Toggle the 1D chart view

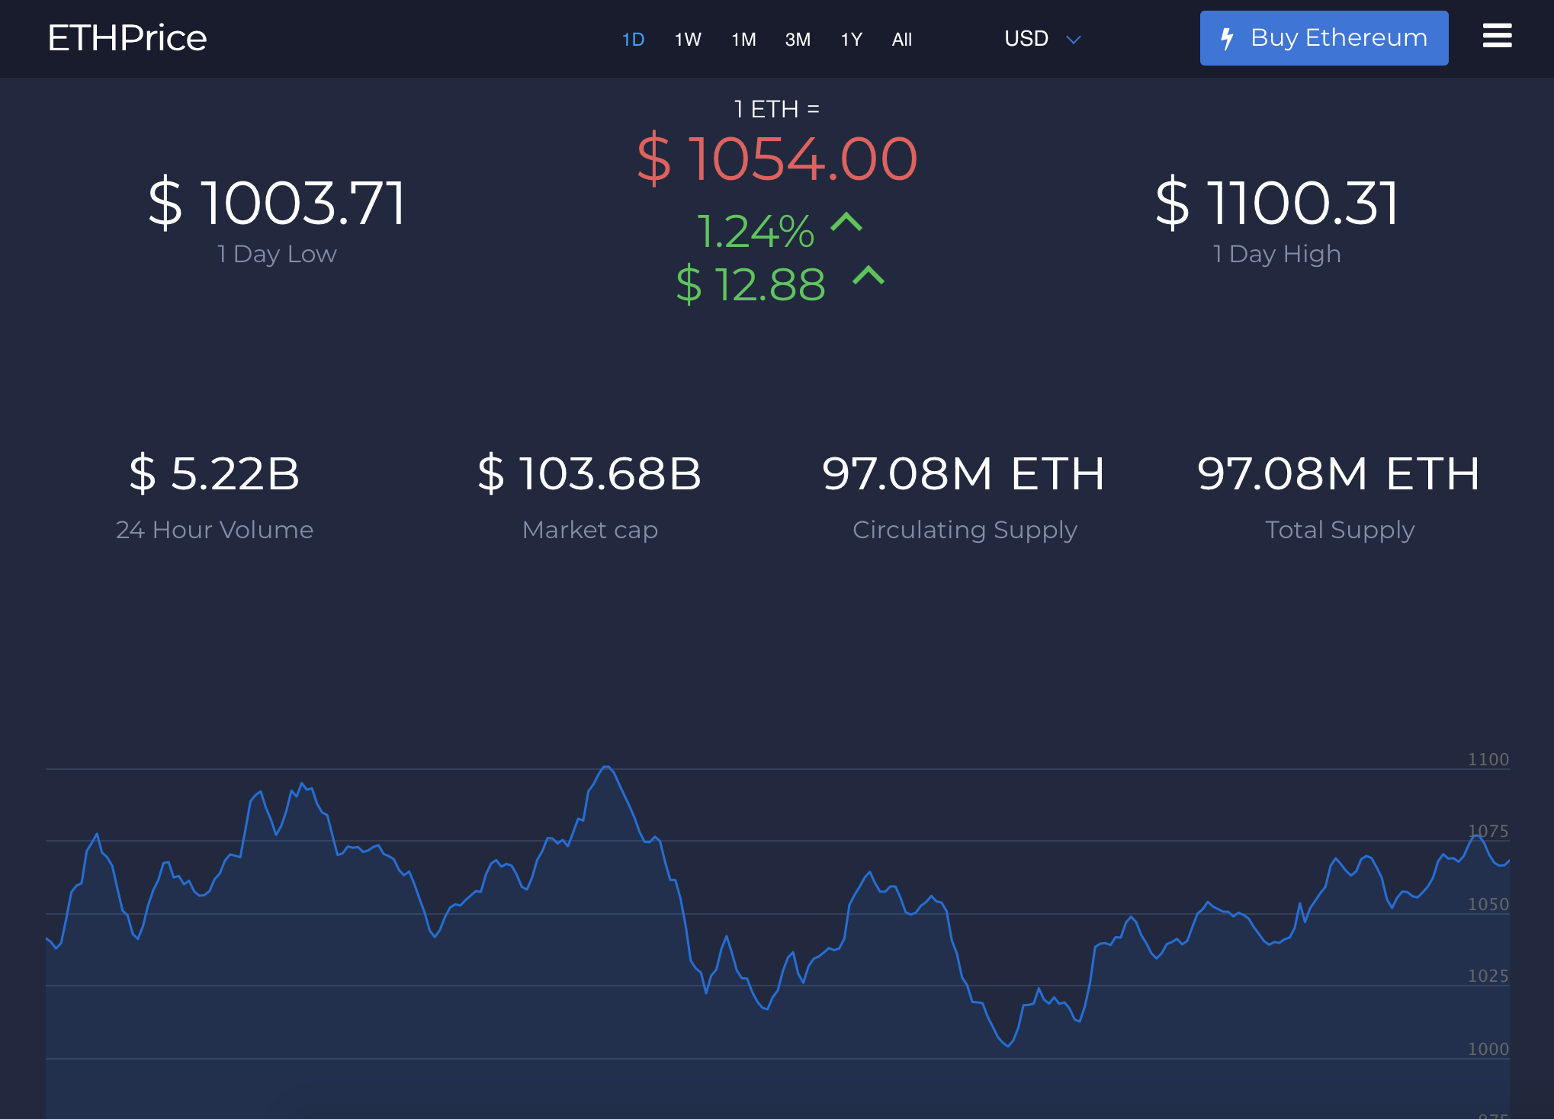[x=633, y=40]
